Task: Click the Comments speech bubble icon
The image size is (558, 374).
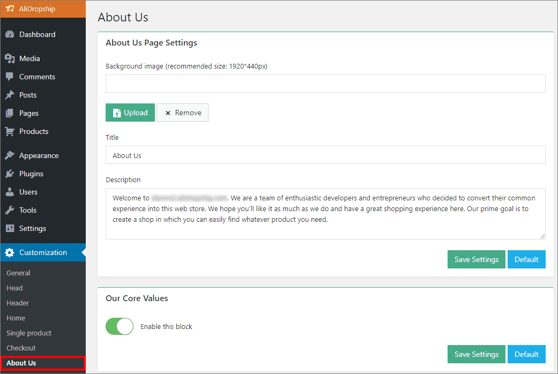Action: pyautogui.click(x=10, y=77)
